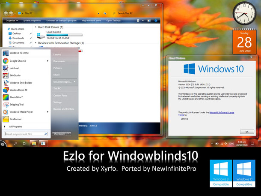Click the volume tray icon
This screenshot has width=261, height=196.
tap(226, 144)
